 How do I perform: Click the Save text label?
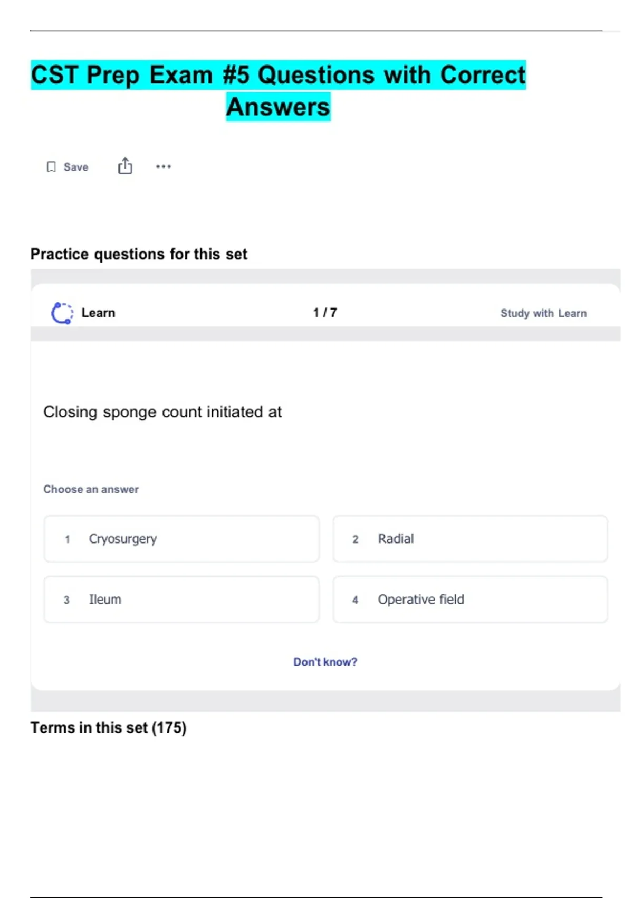(76, 167)
